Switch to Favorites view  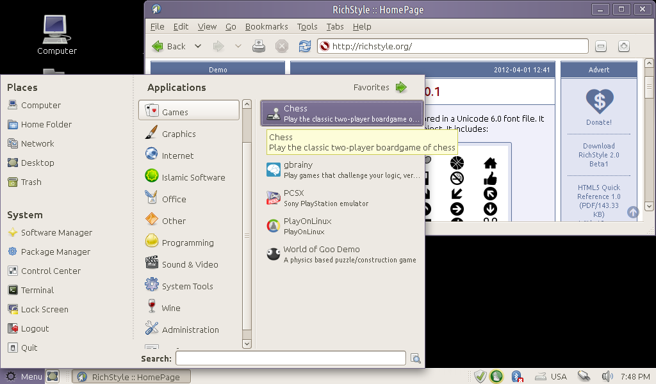point(380,87)
